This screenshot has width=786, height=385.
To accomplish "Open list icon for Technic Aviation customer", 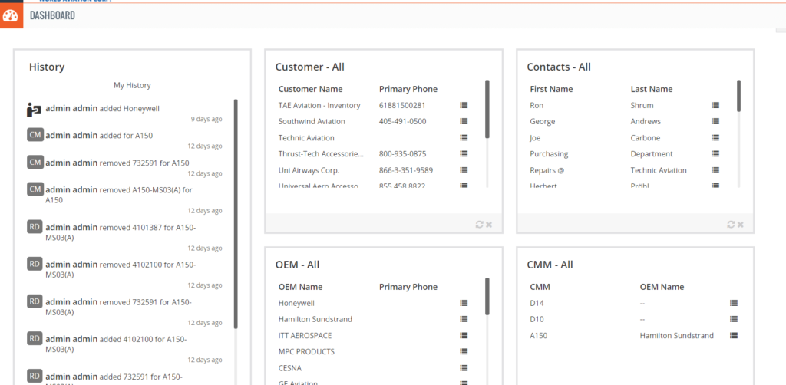I will coord(464,138).
